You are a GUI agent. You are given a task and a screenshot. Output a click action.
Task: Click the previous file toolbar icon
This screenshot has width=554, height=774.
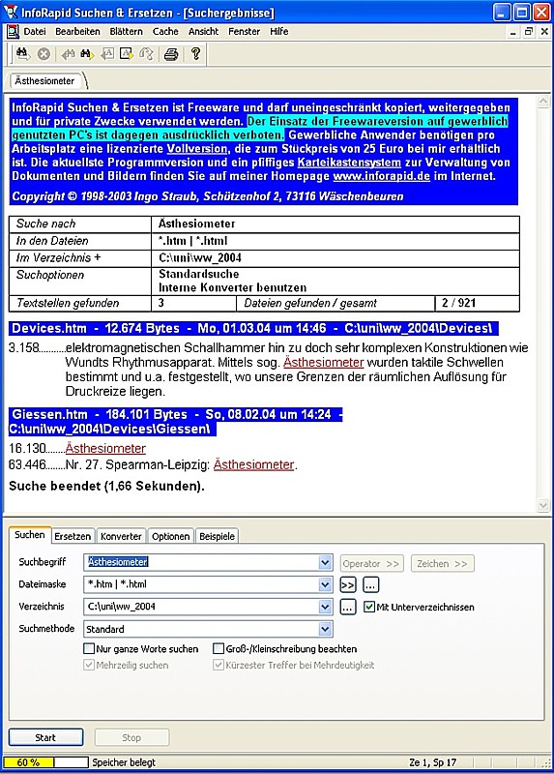[107, 54]
